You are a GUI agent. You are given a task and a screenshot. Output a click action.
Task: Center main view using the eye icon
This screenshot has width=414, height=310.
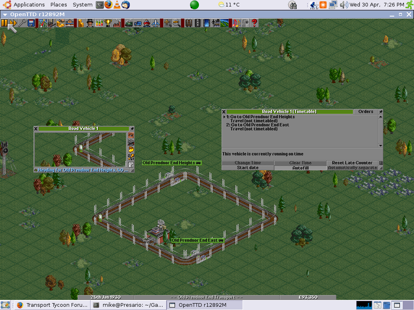[x=131, y=136]
